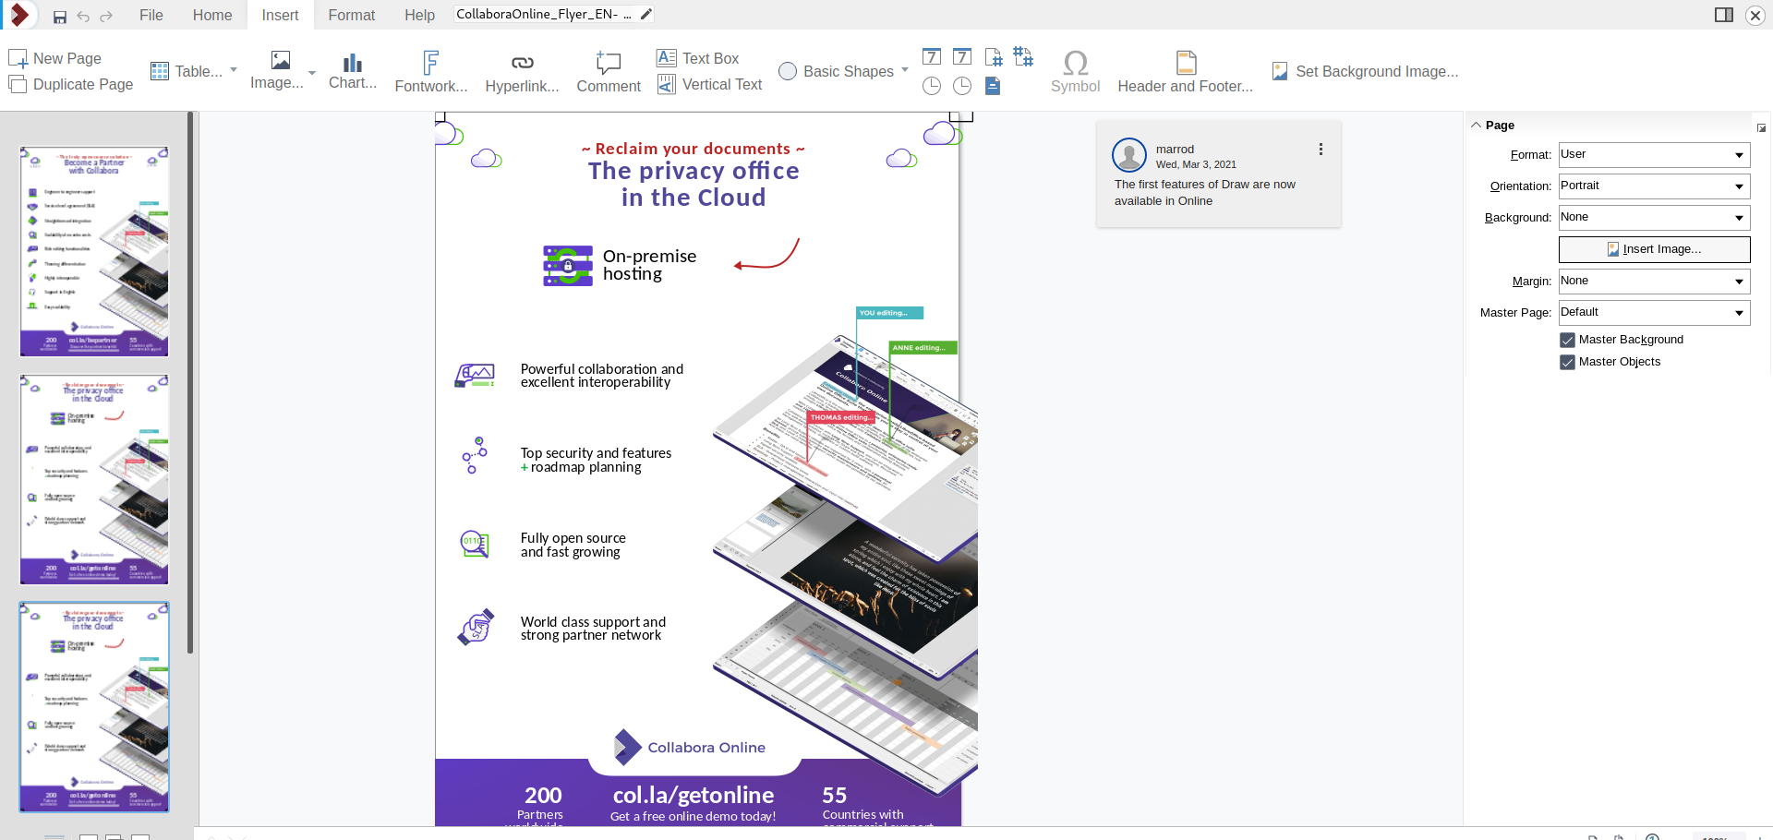Toggle the Master Objects checkbox
1773x840 pixels.
point(1568,362)
